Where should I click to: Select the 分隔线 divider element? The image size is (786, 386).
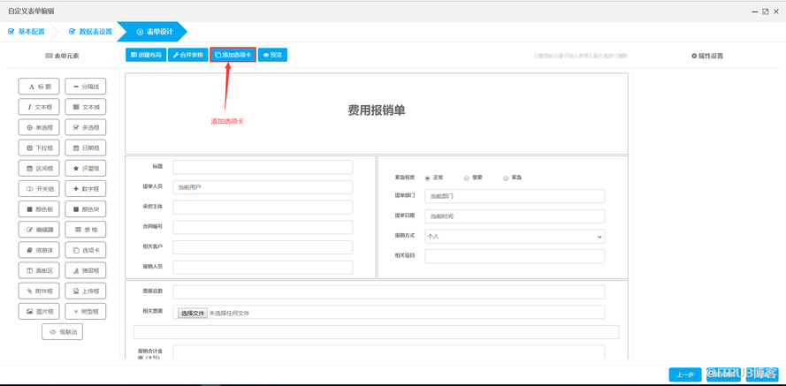86,87
